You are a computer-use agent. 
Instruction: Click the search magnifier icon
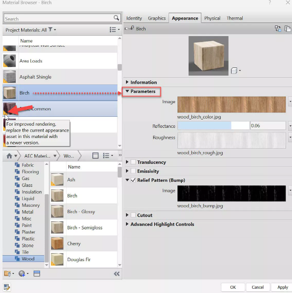(x=116, y=18)
